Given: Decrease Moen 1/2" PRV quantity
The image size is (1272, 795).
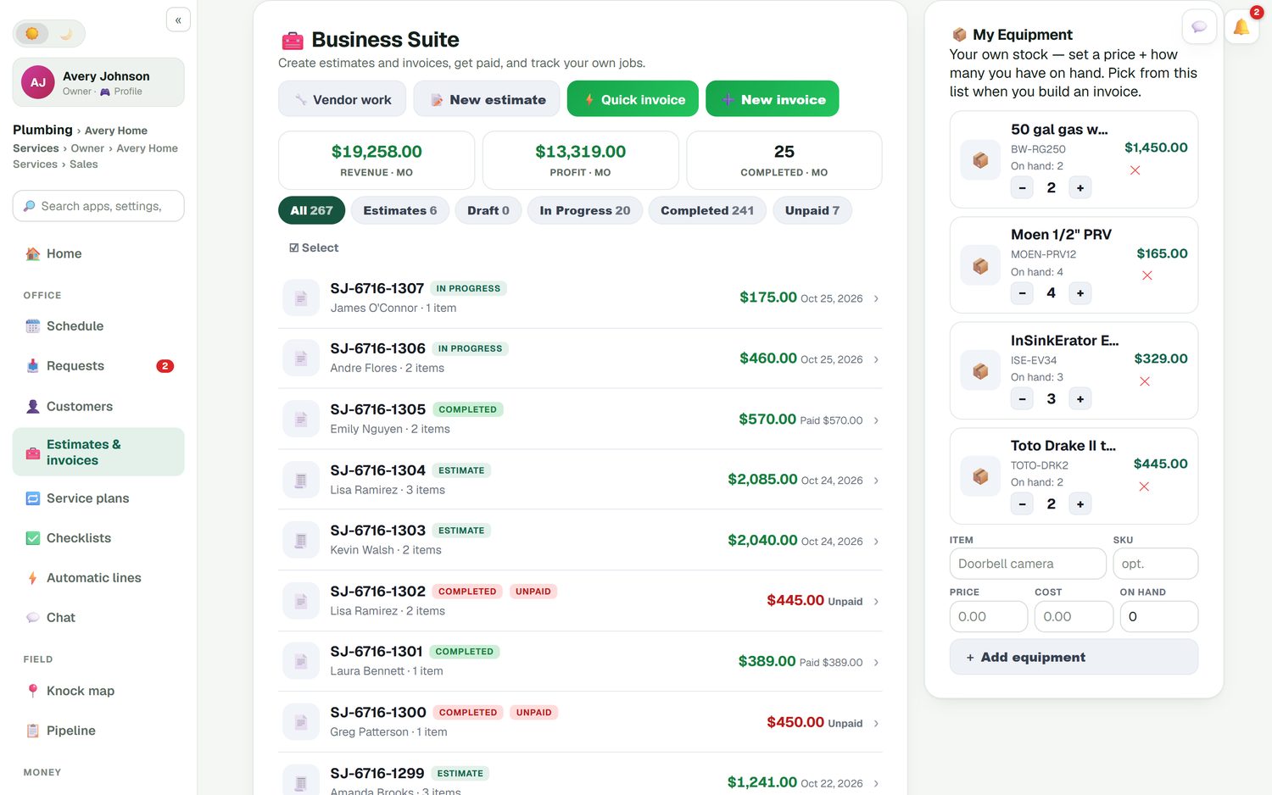Looking at the screenshot, I should coord(1023,293).
